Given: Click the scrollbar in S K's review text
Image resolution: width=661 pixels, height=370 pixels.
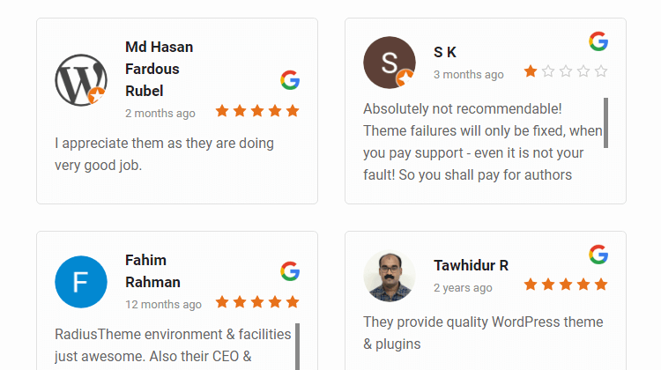Looking at the screenshot, I should [606, 122].
